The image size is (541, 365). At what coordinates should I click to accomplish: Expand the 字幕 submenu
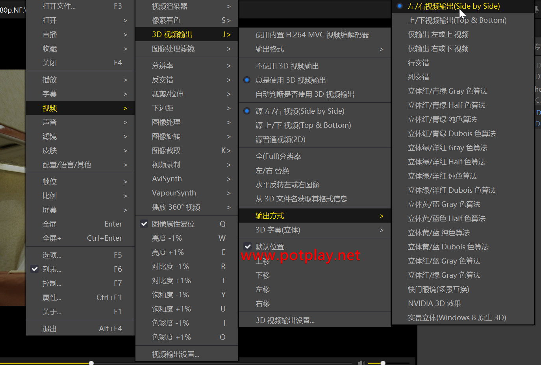(x=80, y=94)
